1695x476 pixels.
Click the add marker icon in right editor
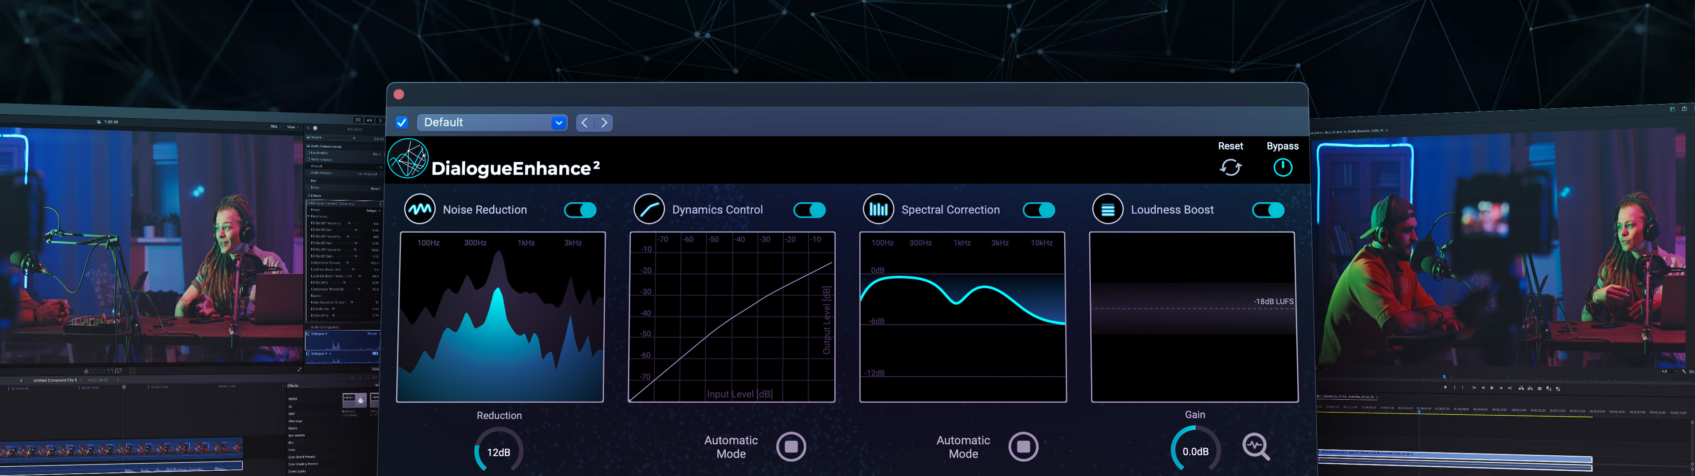point(1446,388)
